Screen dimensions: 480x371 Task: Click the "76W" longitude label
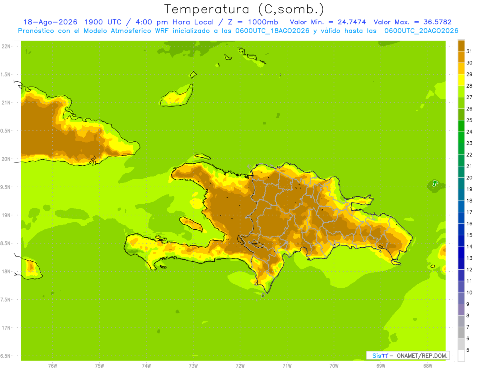(x=52, y=366)
